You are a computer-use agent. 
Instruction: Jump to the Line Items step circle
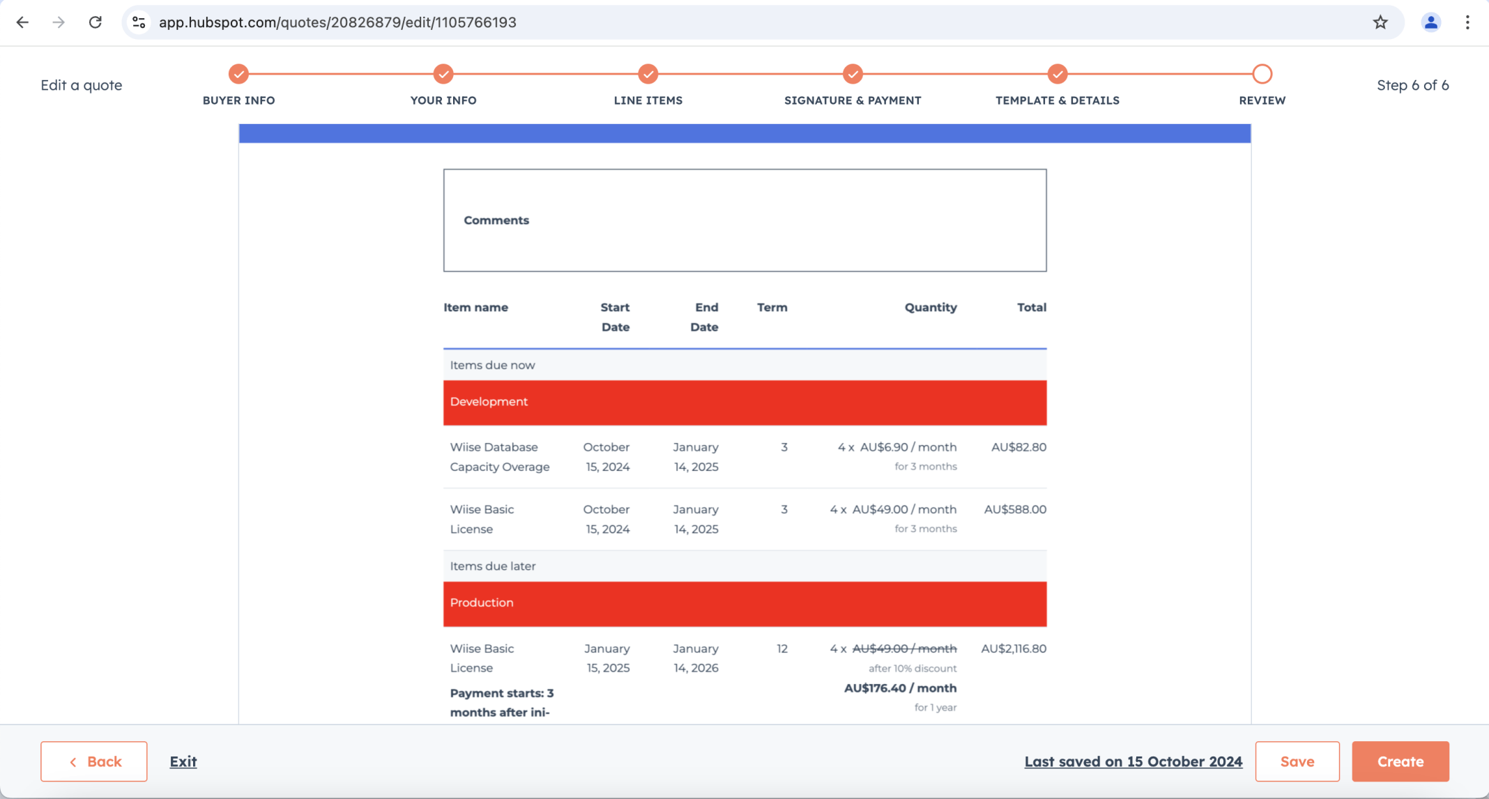[648, 74]
